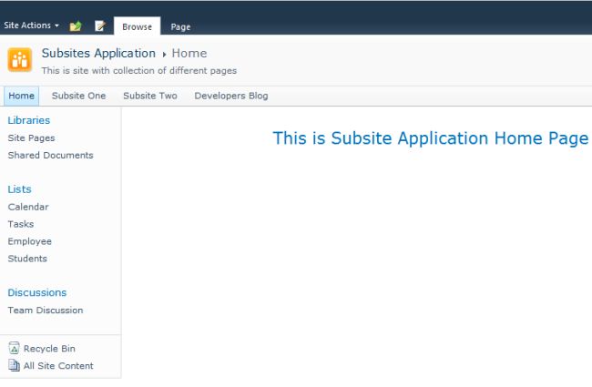Click the 'This is Subsite Application Home Page' heading
Image resolution: width=592 pixels, height=387 pixels.
click(x=431, y=138)
